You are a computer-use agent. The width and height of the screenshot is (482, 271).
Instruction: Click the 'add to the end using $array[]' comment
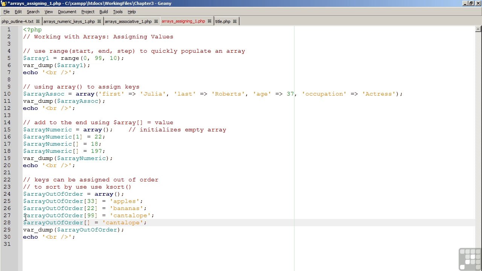point(98,122)
